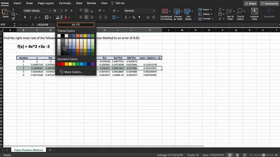Decrease font size with small A icon
This screenshot has width=280, height=157.
(x=71, y=11)
